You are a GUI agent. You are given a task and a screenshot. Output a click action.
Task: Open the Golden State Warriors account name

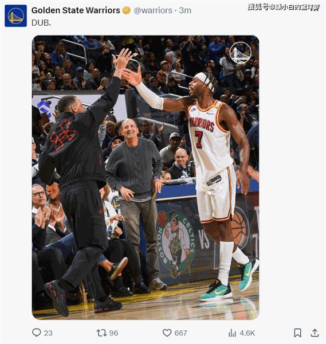click(x=76, y=10)
